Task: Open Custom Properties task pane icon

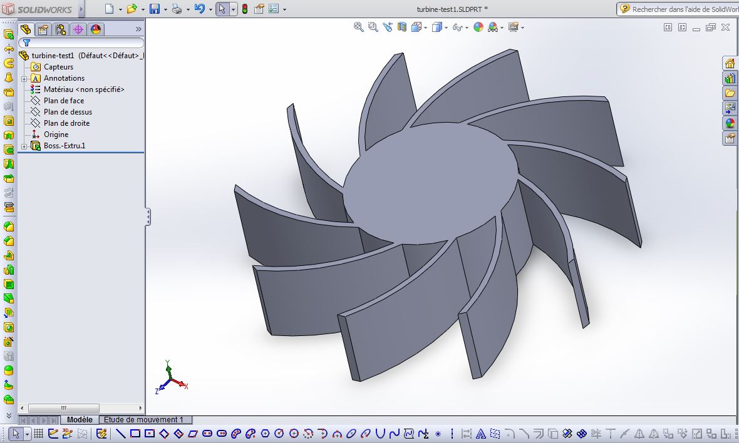Action: click(x=730, y=138)
